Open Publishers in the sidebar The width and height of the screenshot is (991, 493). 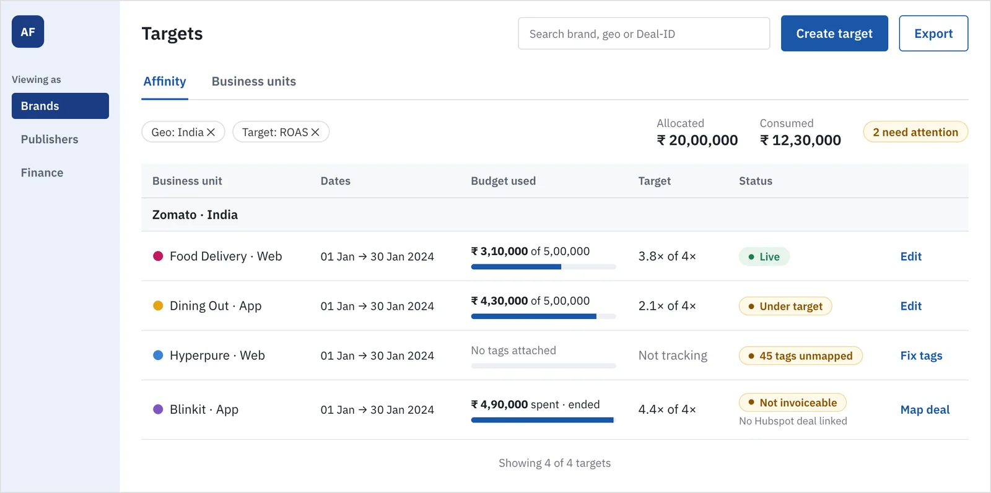click(x=50, y=139)
